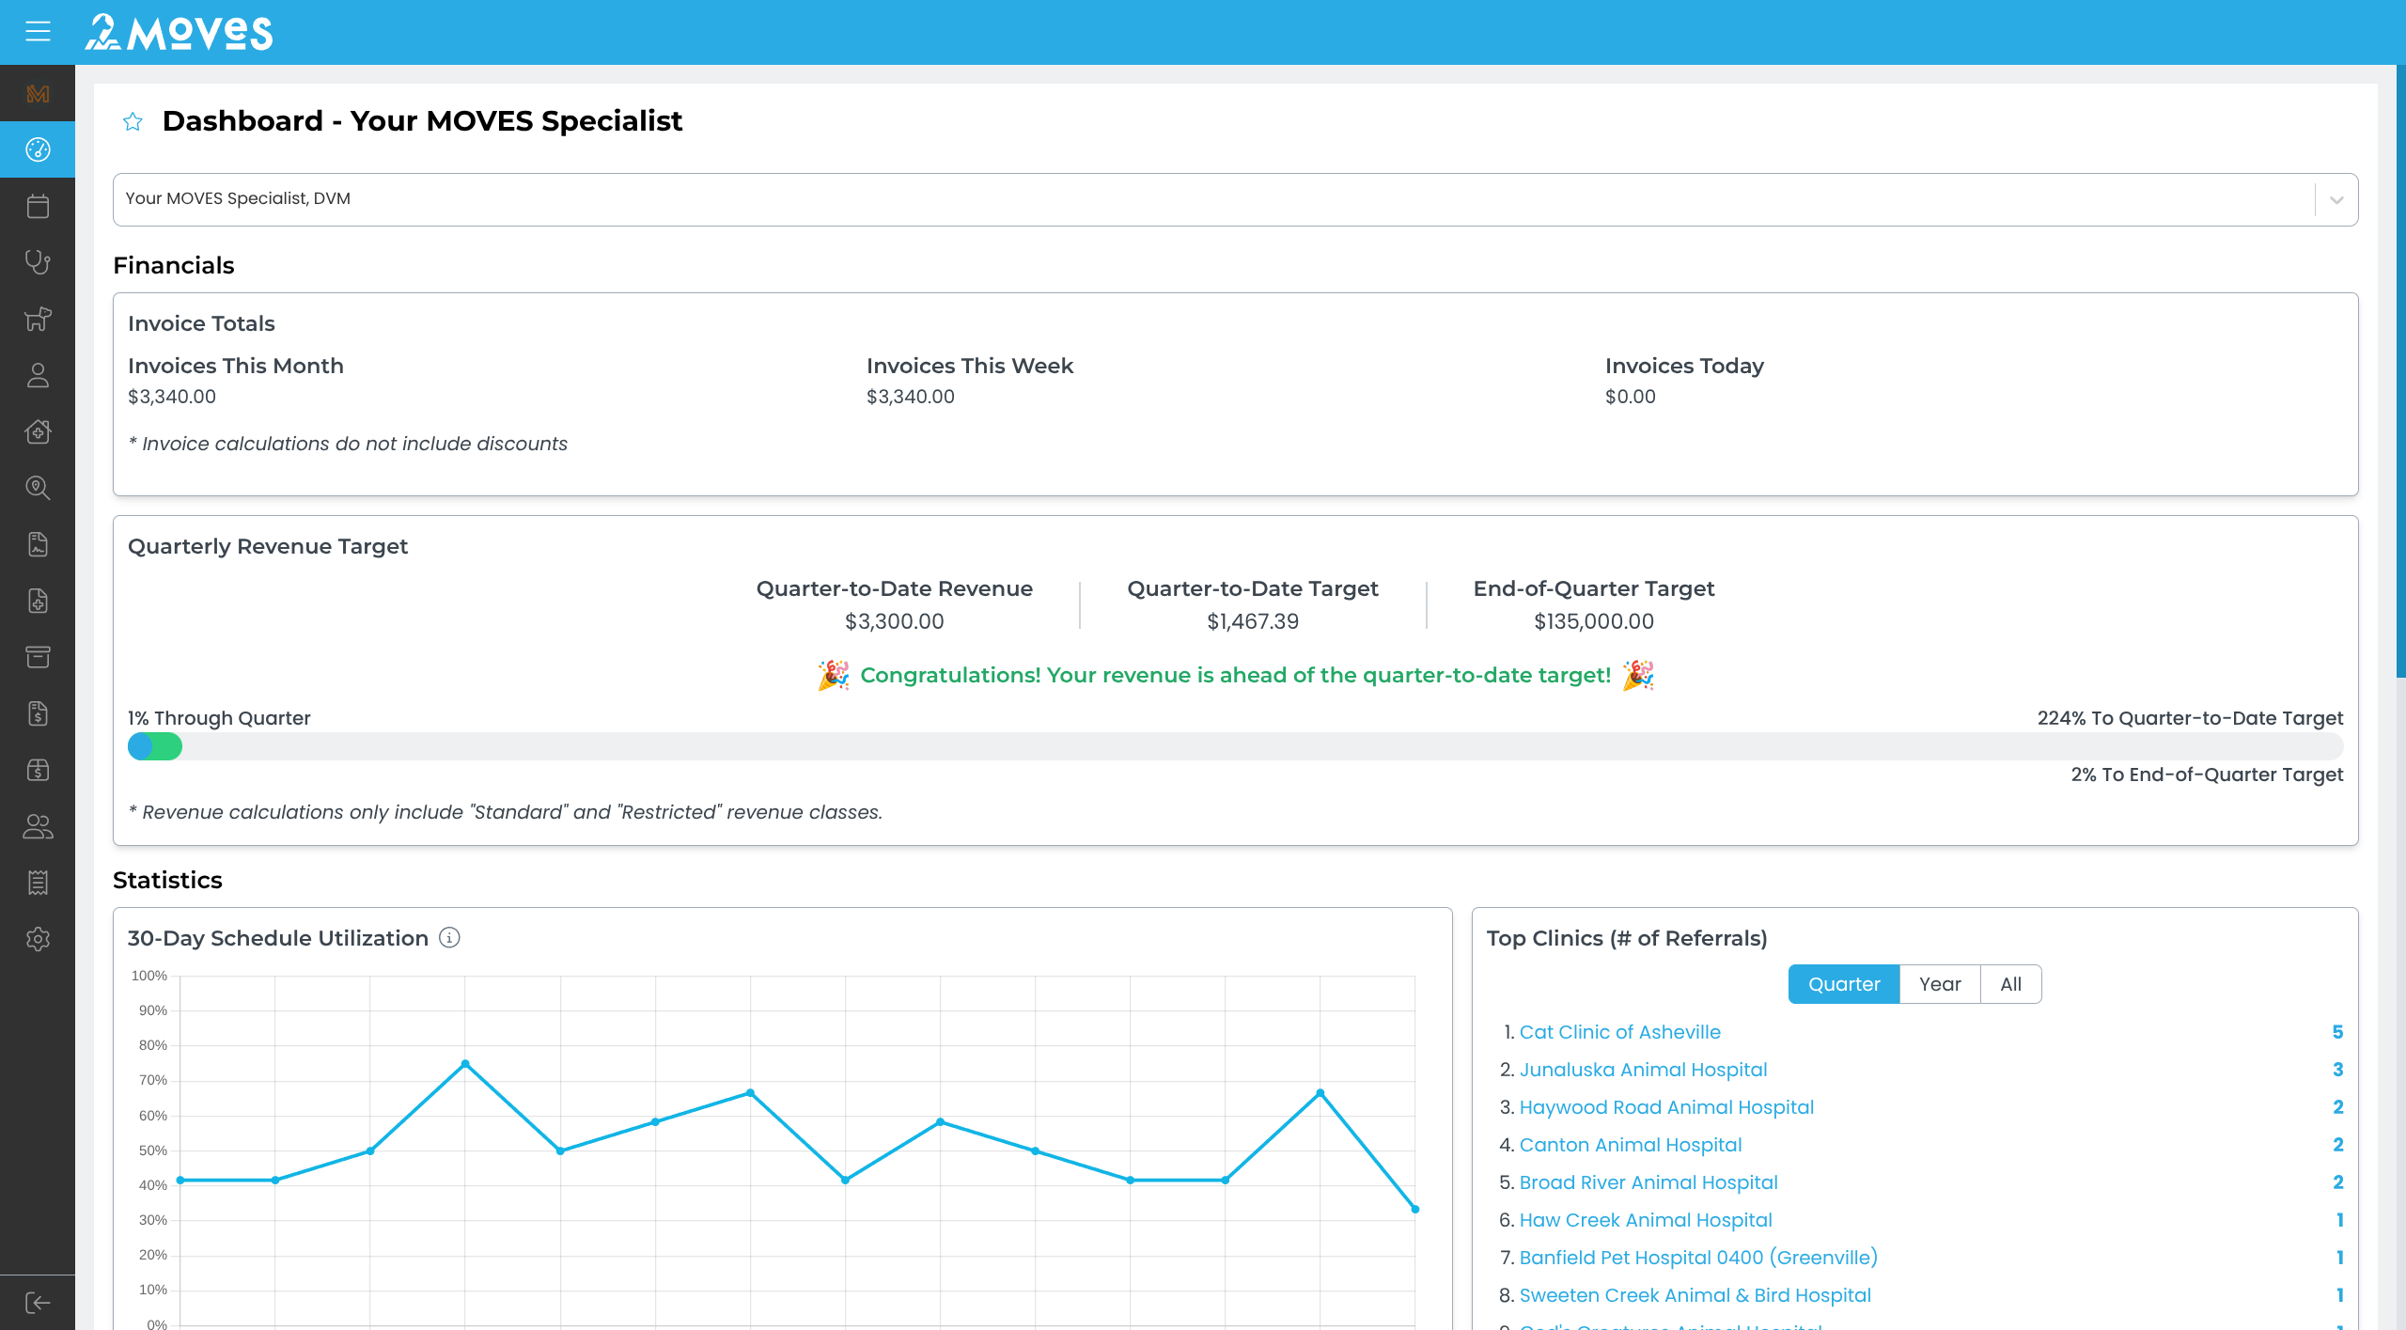Select the All referrals tab
Screen dimensions: 2406x1330
pos(2010,984)
